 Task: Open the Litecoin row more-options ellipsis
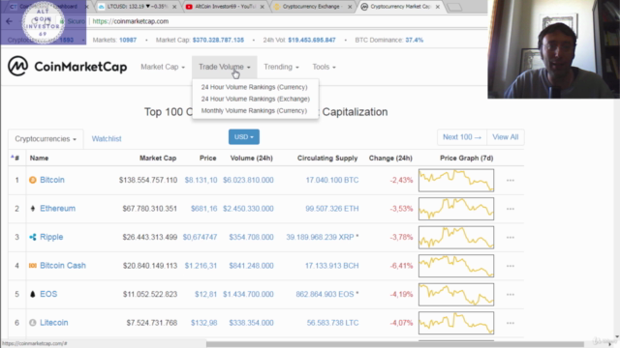coord(511,323)
